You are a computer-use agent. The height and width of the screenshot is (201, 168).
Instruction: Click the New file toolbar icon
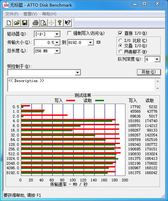pos(9,23)
